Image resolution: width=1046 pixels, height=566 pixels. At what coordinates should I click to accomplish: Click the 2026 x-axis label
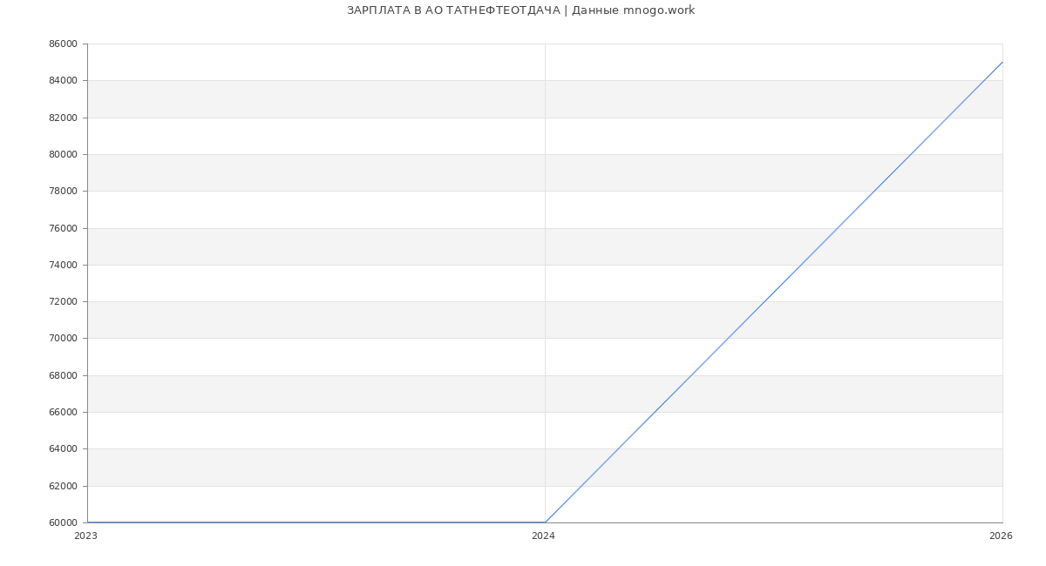point(1001,536)
